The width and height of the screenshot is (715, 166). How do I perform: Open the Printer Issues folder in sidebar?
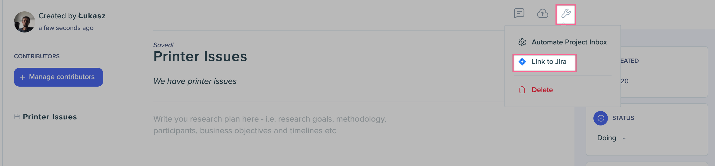50,117
